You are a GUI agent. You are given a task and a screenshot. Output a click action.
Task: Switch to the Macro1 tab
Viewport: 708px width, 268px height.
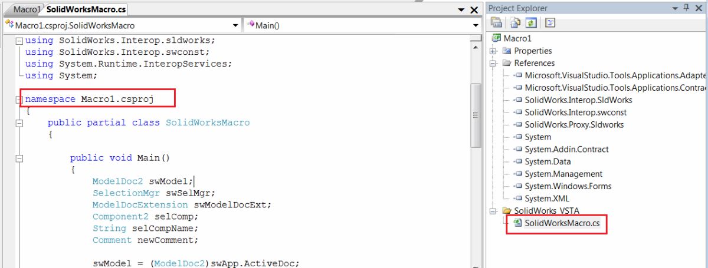28,9
